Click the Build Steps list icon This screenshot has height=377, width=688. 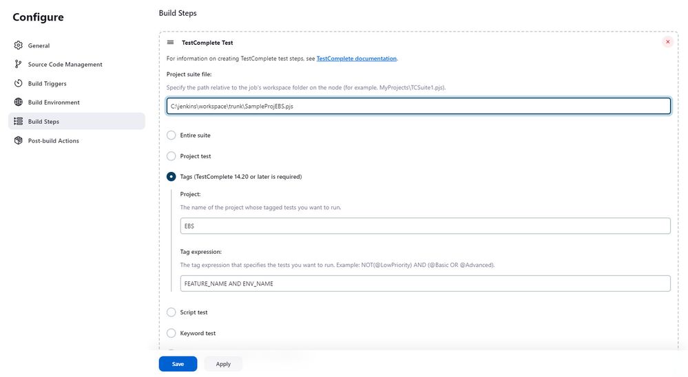click(x=19, y=122)
